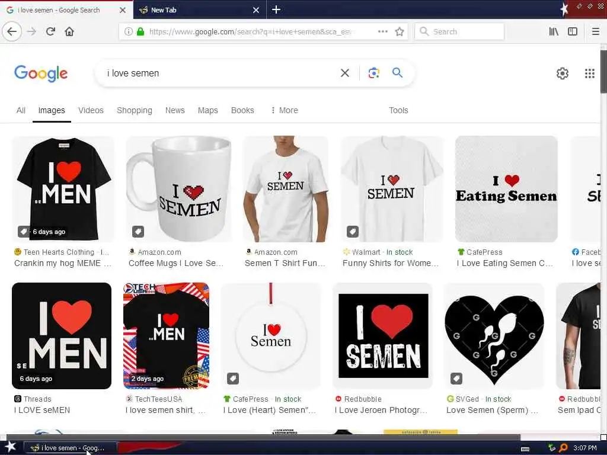Open the Maps results tab
The width and height of the screenshot is (607, 455).
coord(208,110)
